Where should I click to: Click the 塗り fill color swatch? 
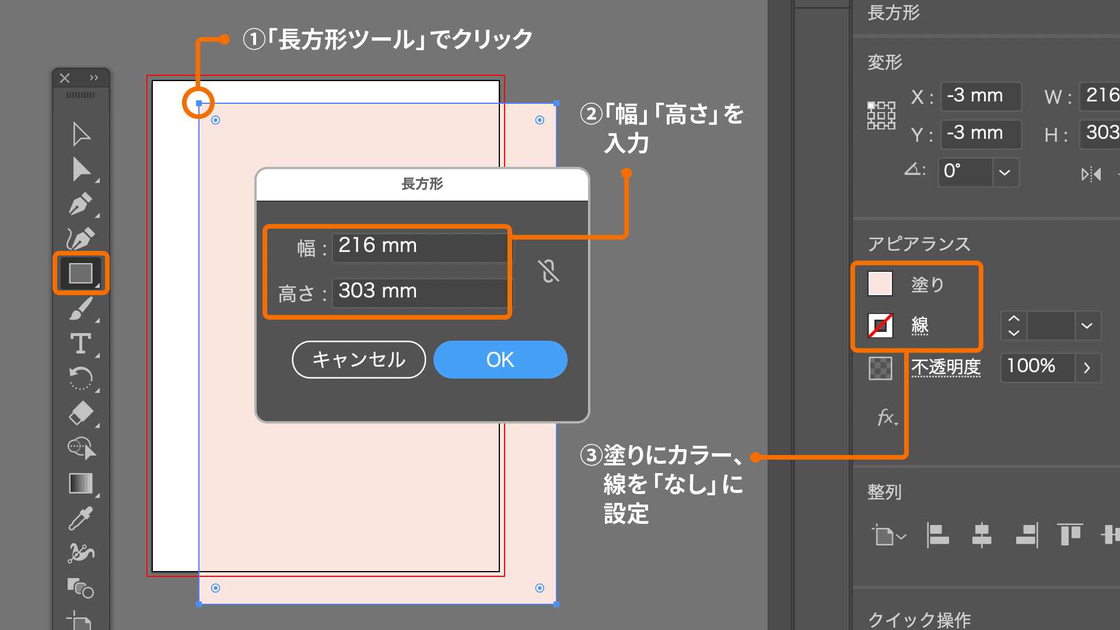pyautogui.click(x=880, y=284)
